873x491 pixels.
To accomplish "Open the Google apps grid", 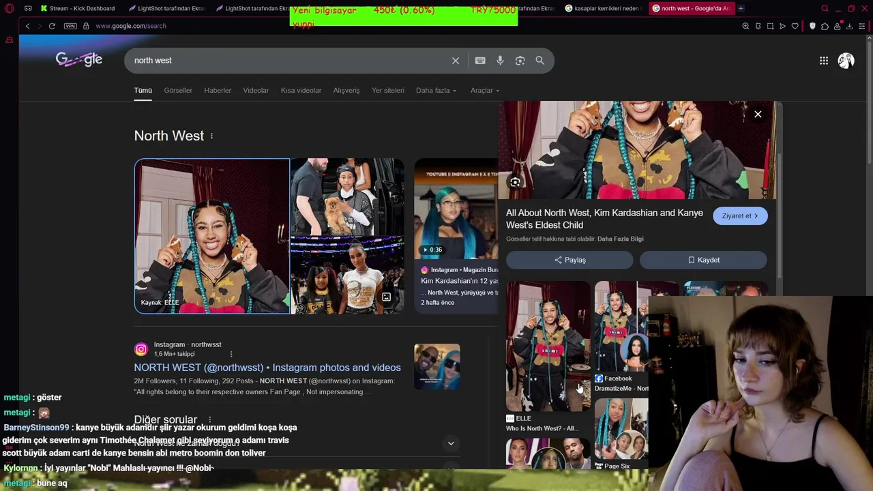I will (824, 61).
